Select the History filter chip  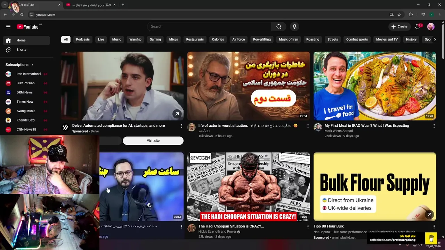point(411,40)
